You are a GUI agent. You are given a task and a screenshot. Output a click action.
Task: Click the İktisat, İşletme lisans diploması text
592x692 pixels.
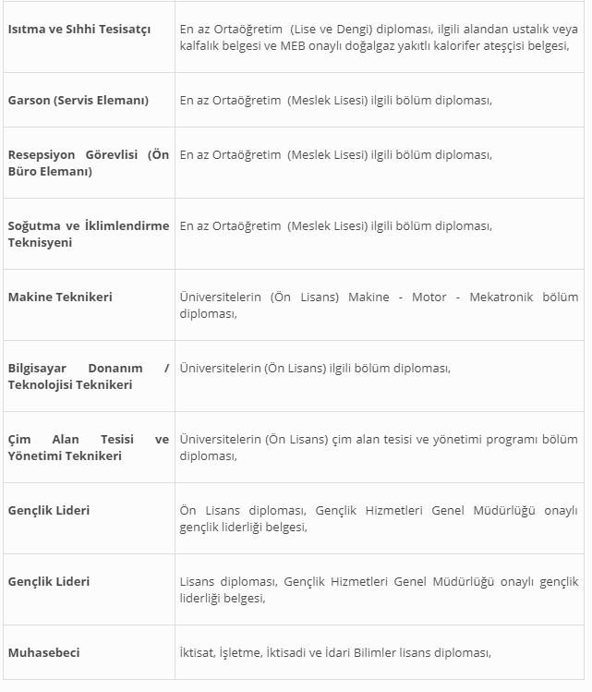click(334, 652)
